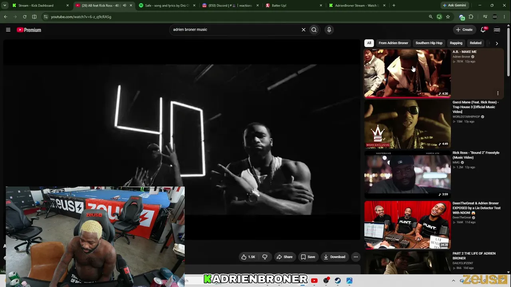Reload the YouTube page

(x=25, y=17)
